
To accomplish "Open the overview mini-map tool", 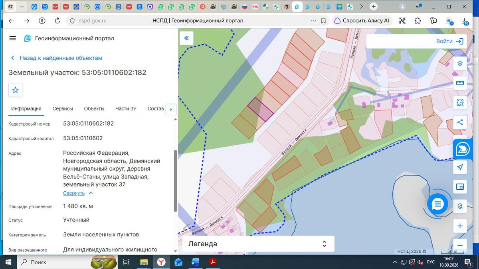I will tap(460, 187).
